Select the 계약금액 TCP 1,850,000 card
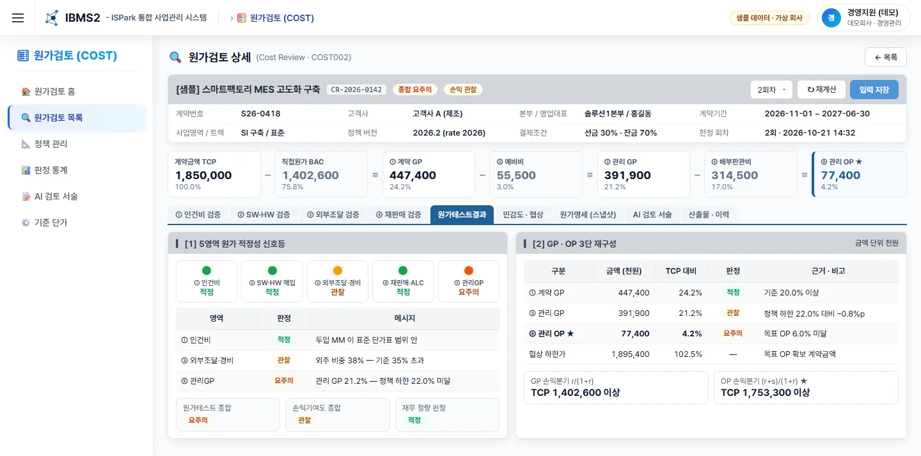The width and height of the screenshot is (921, 456). 214,174
